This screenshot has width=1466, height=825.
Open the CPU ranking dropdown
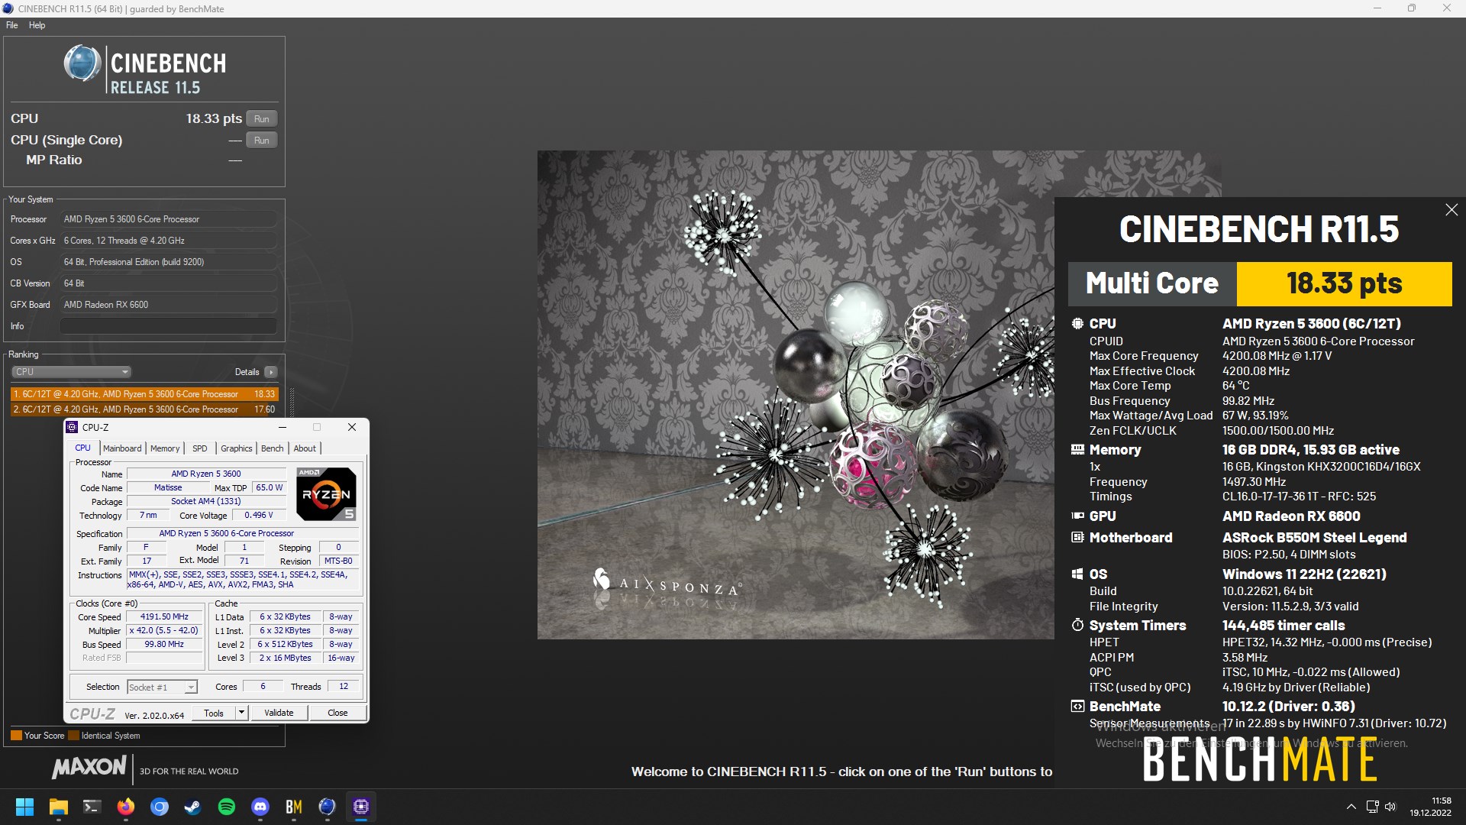[x=71, y=372]
